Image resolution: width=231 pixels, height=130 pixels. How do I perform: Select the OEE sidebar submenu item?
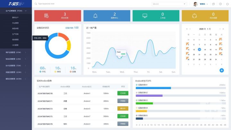[x=15, y=45]
